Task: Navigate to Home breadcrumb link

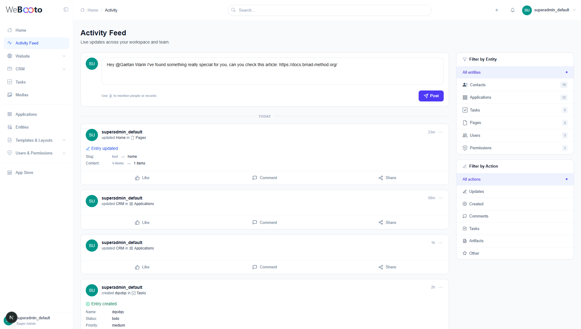Action: [x=92, y=10]
